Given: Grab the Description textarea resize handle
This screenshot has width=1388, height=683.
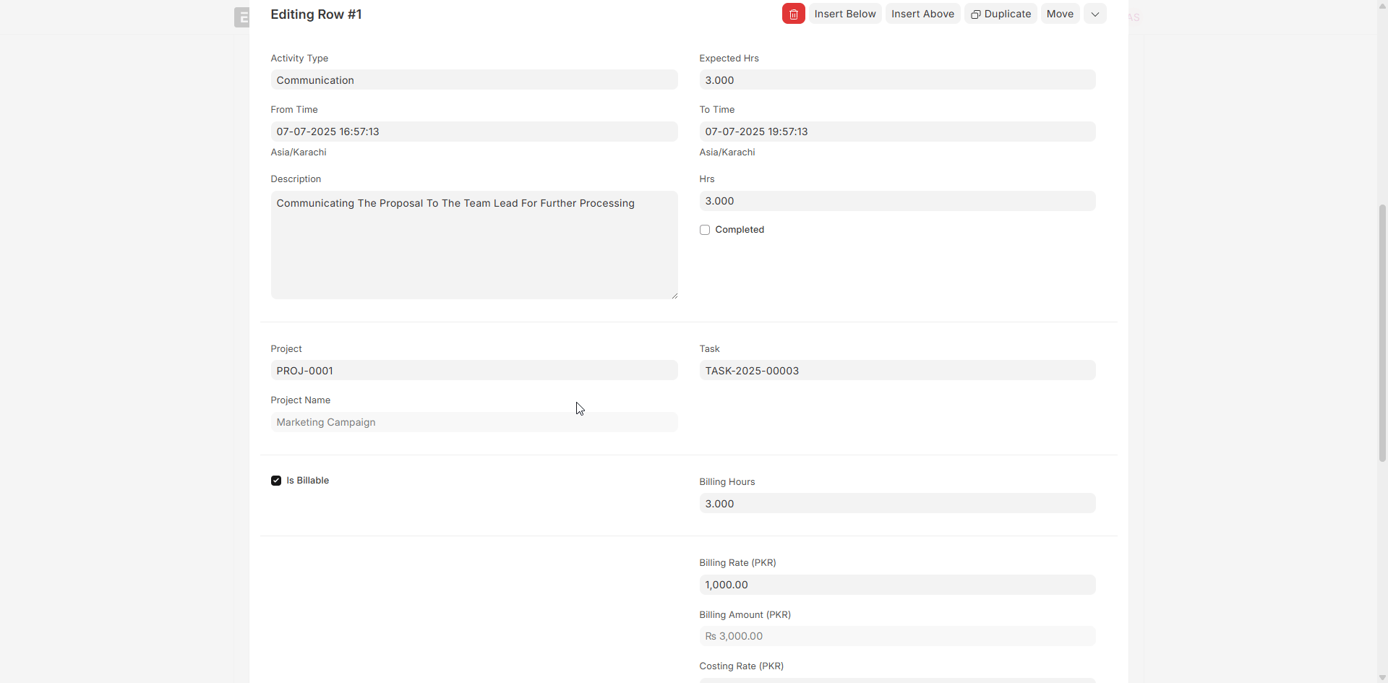Looking at the screenshot, I should pyautogui.click(x=674, y=296).
